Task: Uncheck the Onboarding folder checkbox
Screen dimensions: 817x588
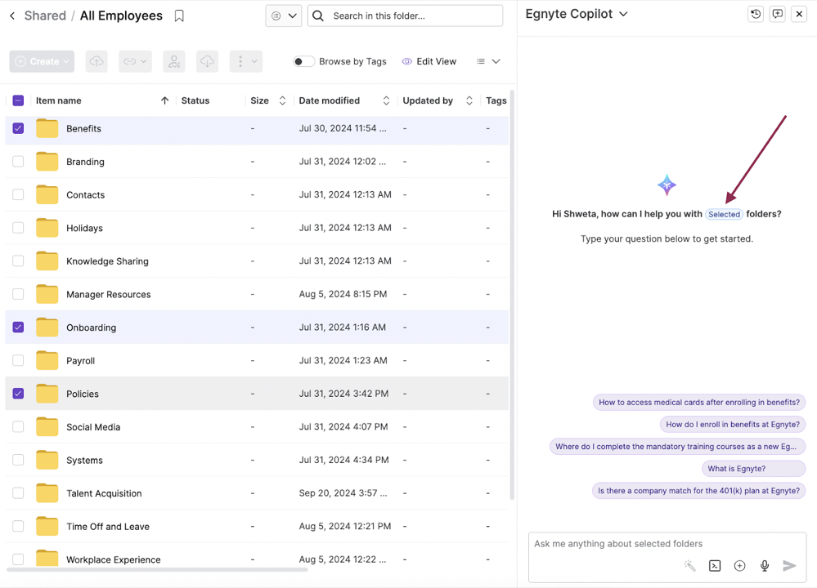Action: pos(18,327)
